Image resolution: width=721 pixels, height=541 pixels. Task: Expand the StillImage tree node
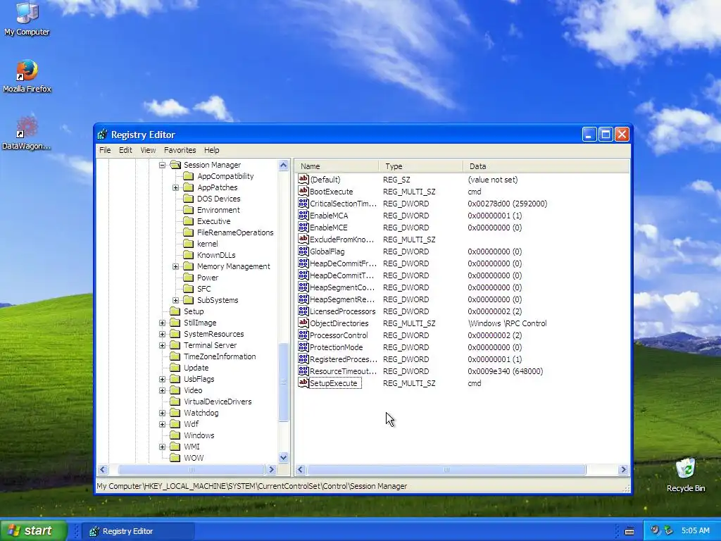pos(163,323)
